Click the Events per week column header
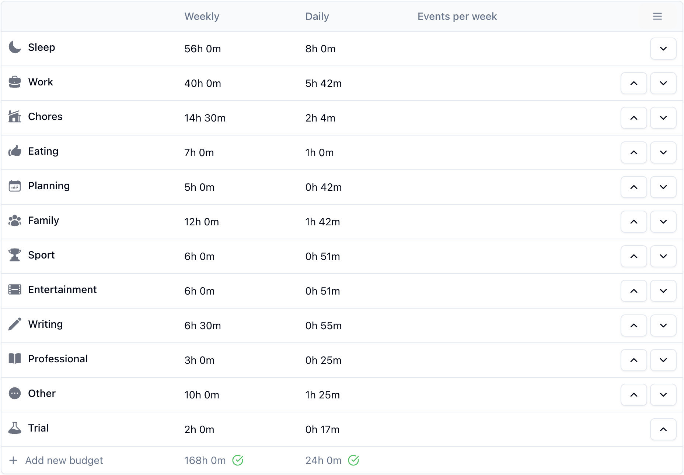The height and width of the screenshot is (475, 684). click(457, 16)
